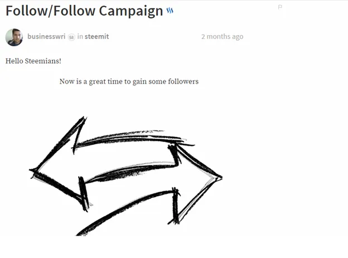Click the 'Hello Steemians!' greeting text
This screenshot has height=258, width=348.
(33, 61)
